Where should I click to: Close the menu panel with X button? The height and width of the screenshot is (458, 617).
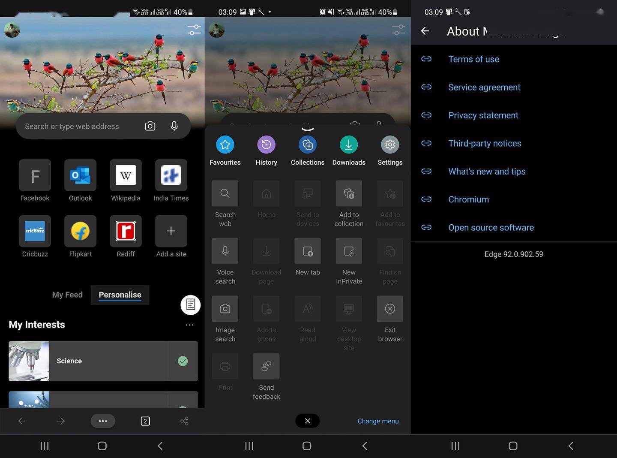coord(307,421)
